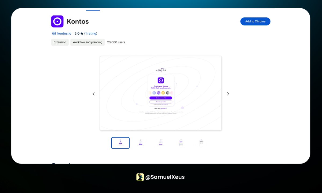The image size is (322, 193).
Task: Go to previous screenshot with left arrow
Action: click(x=94, y=94)
